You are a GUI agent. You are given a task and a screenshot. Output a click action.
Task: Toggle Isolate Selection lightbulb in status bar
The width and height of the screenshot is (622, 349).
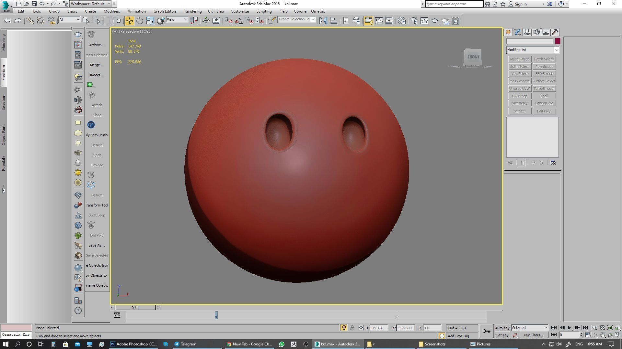(x=344, y=328)
